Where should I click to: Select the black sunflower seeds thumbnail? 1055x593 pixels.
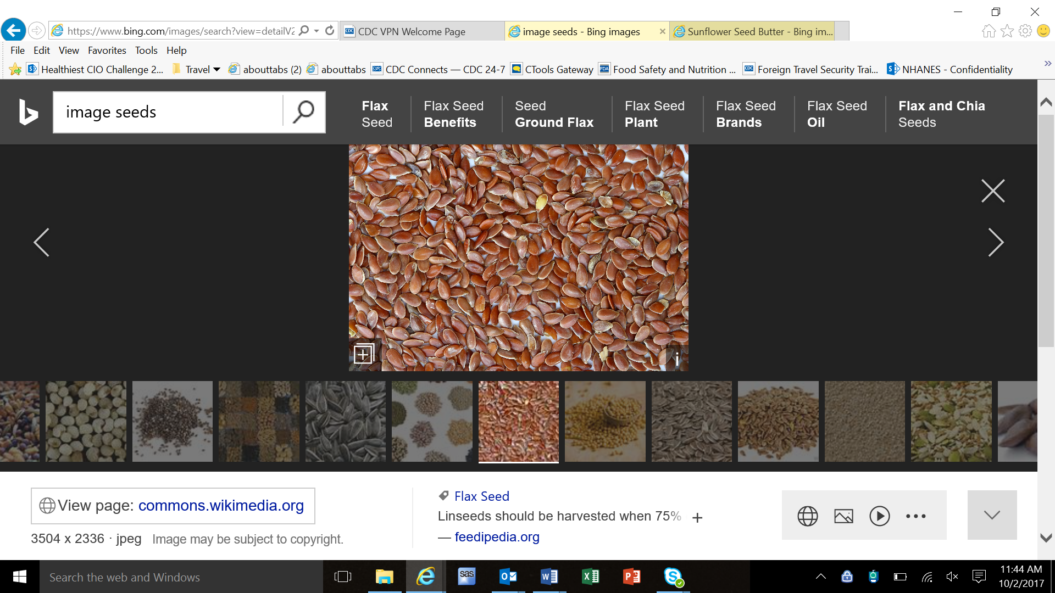[345, 421]
